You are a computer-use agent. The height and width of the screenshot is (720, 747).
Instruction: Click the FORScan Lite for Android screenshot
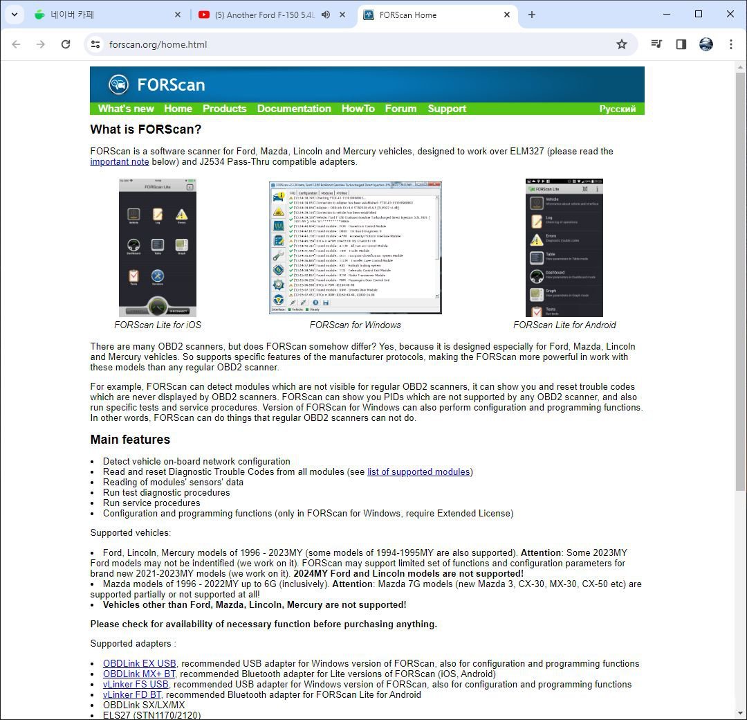(x=564, y=247)
